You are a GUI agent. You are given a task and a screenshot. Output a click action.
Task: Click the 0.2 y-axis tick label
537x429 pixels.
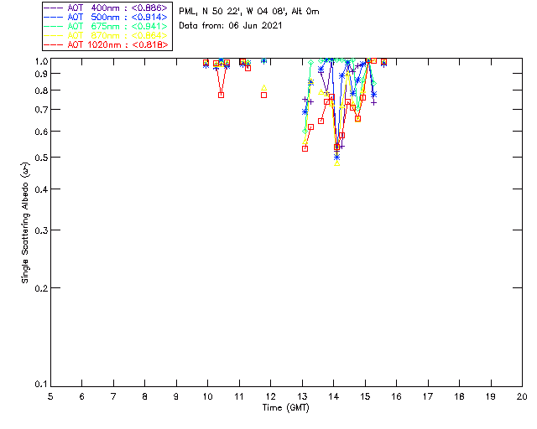click(x=41, y=288)
